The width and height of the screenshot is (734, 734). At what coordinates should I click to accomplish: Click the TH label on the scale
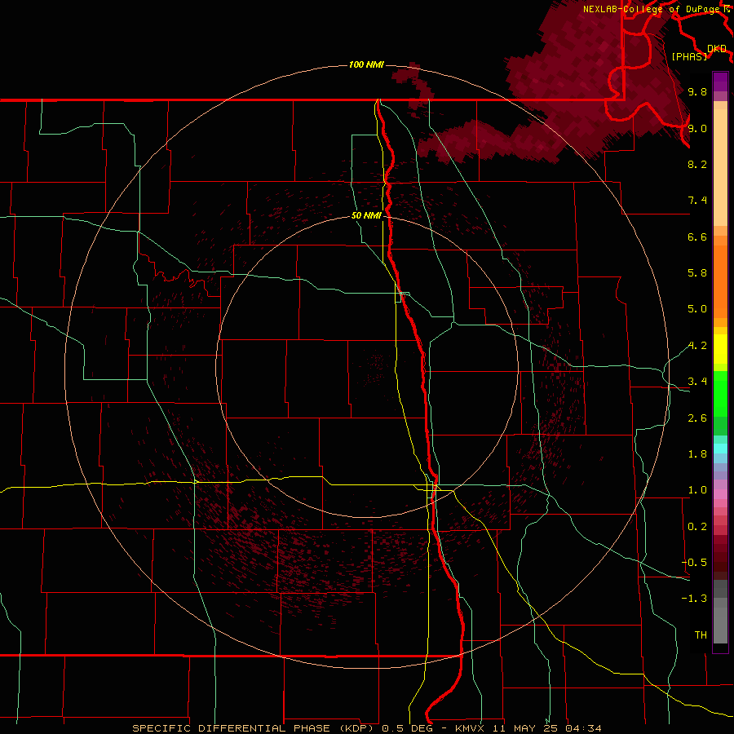(701, 635)
